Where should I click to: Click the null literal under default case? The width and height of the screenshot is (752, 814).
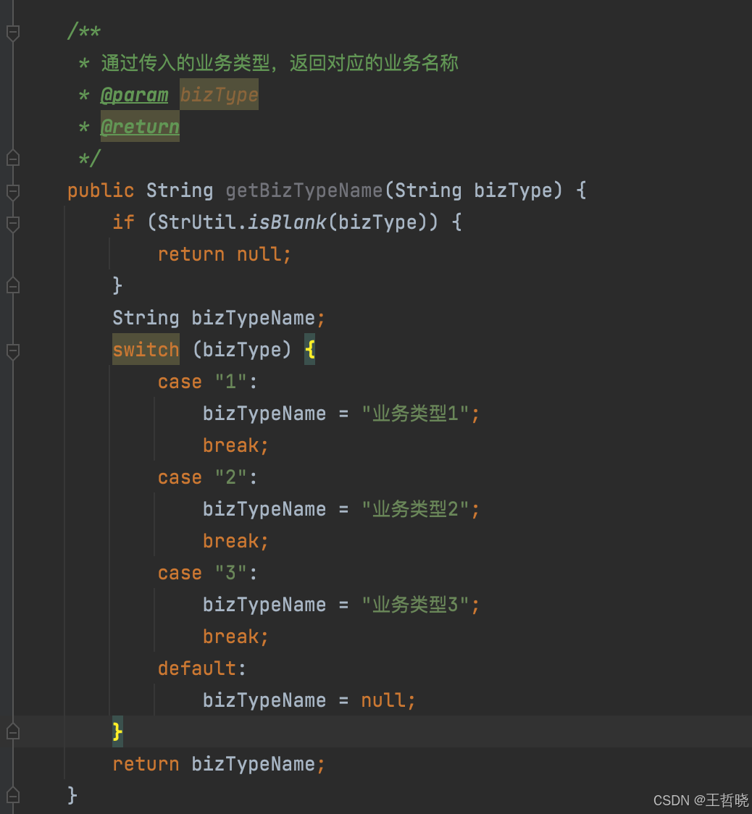coord(383,700)
